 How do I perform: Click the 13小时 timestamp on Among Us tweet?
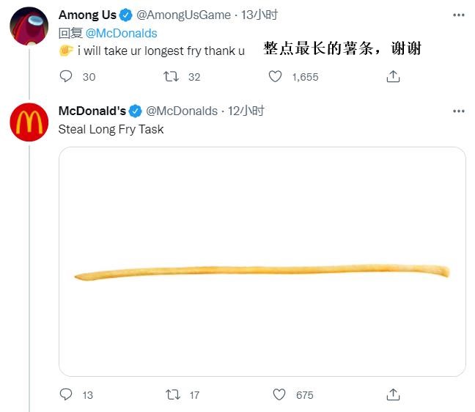259,15
